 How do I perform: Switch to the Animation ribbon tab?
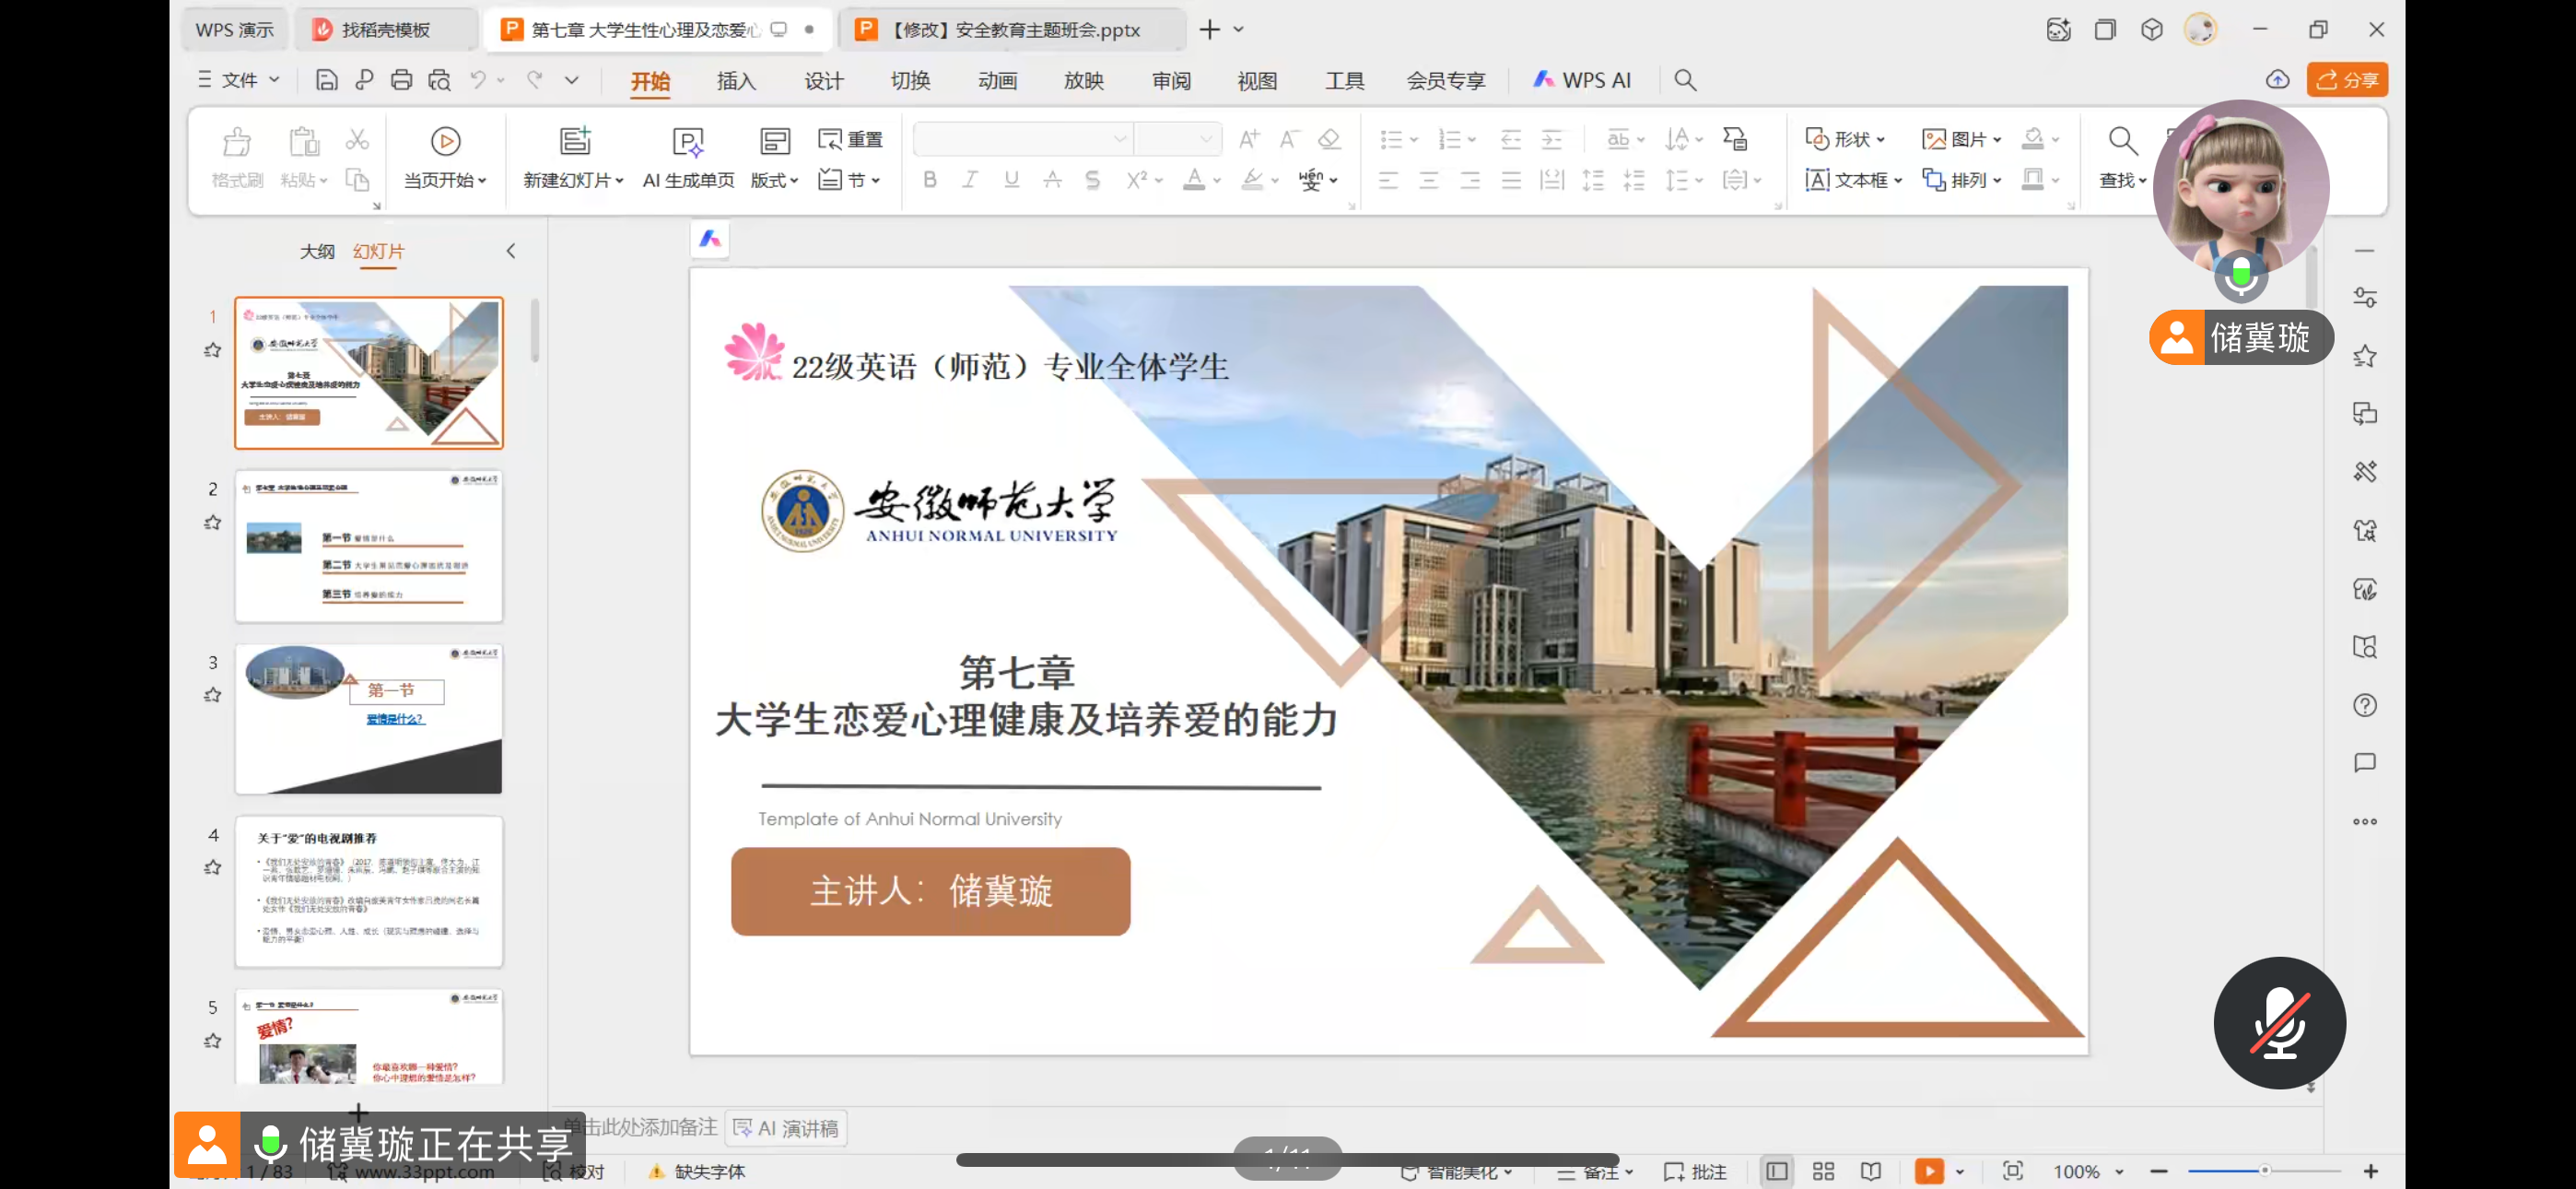coord(997,81)
